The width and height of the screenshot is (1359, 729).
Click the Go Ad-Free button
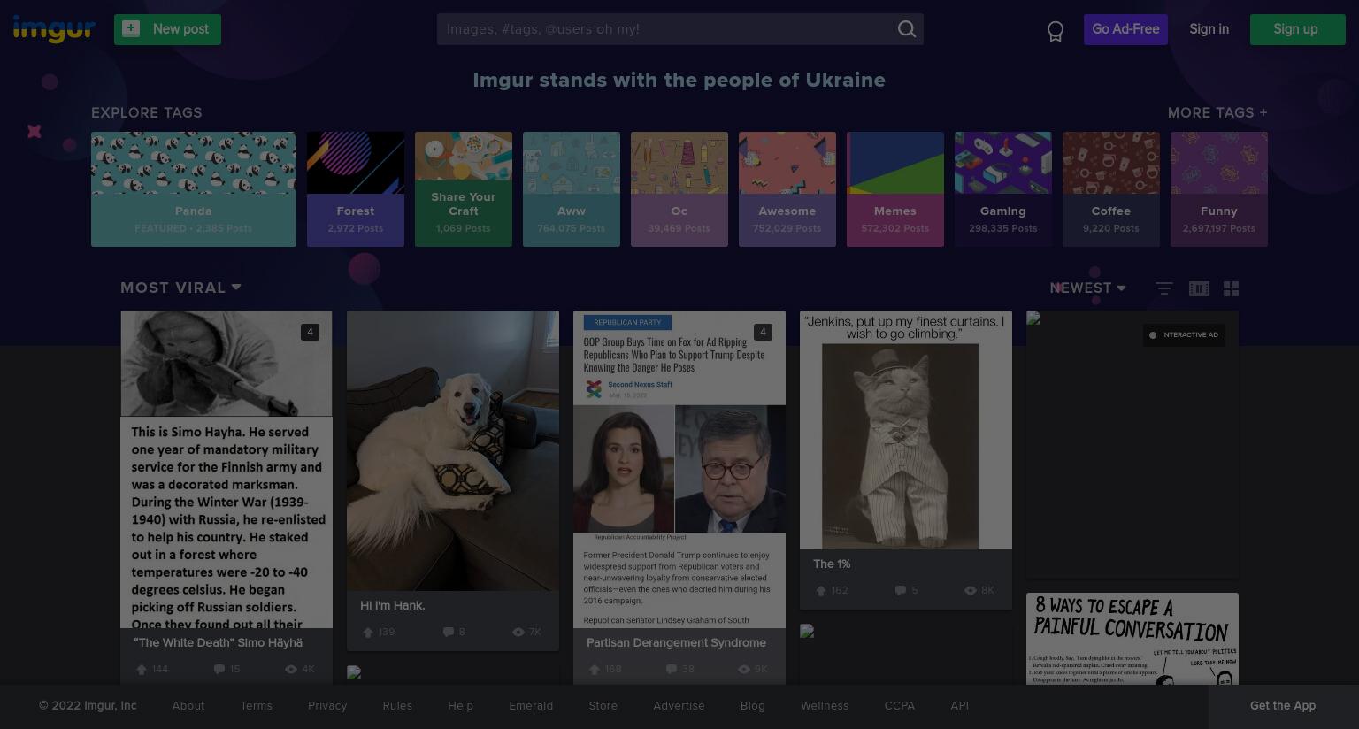point(1125,29)
